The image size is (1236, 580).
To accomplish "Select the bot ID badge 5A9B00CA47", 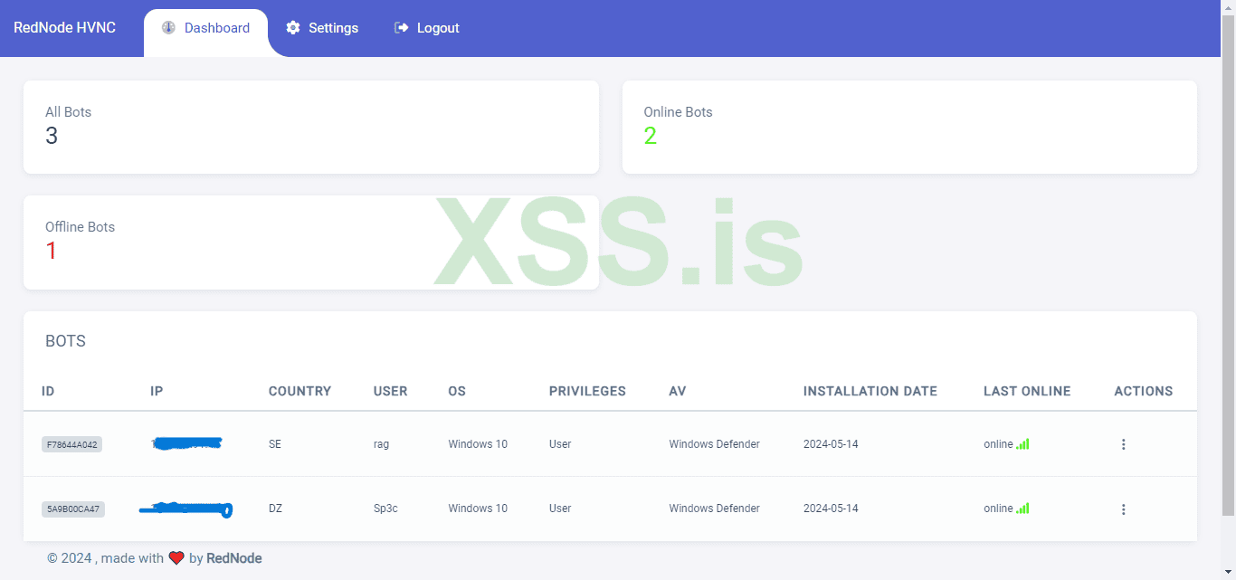I will pyautogui.click(x=72, y=509).
